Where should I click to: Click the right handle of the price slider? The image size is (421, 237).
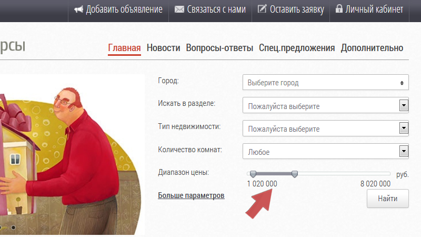pyautogui.click(x=295, y=174)
